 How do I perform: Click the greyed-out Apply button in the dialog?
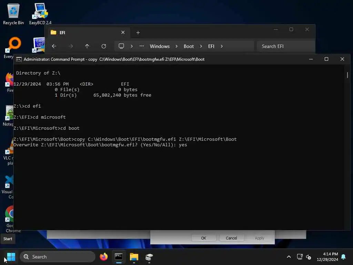point(259,238)
